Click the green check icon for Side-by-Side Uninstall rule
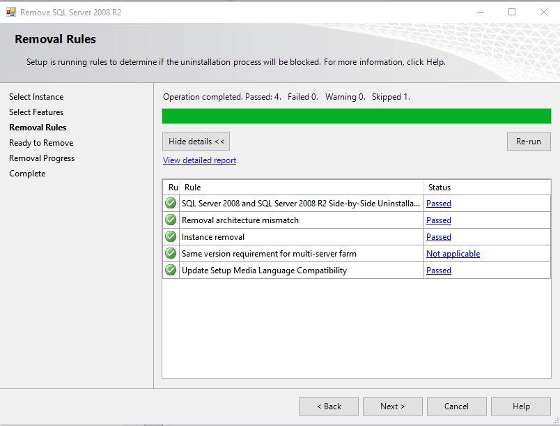 point(171,204)
